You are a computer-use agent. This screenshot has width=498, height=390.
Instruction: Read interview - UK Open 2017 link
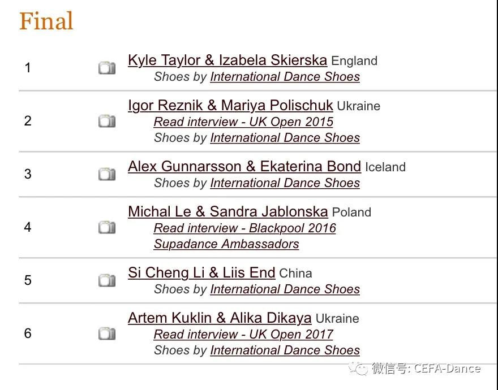click(x=243, y=334)
